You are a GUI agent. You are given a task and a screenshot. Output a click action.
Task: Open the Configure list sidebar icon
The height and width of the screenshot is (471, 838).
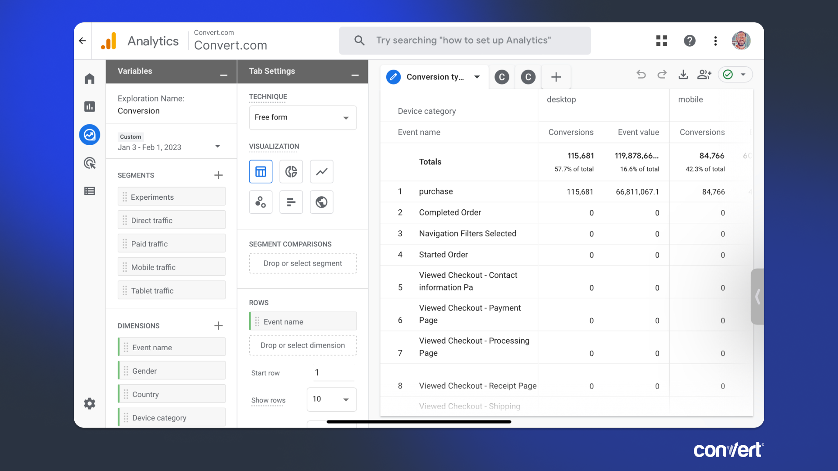click(x=89, y=191)
